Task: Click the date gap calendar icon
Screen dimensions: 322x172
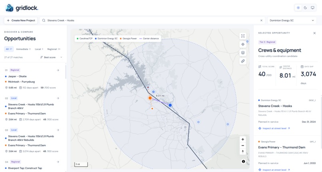Action: [x=302, y=66]
